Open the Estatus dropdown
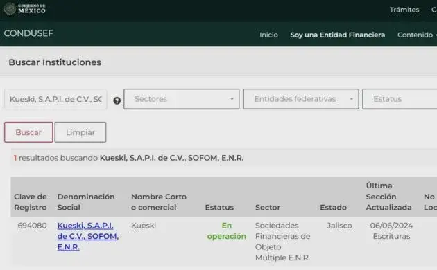 pos(400,99)
